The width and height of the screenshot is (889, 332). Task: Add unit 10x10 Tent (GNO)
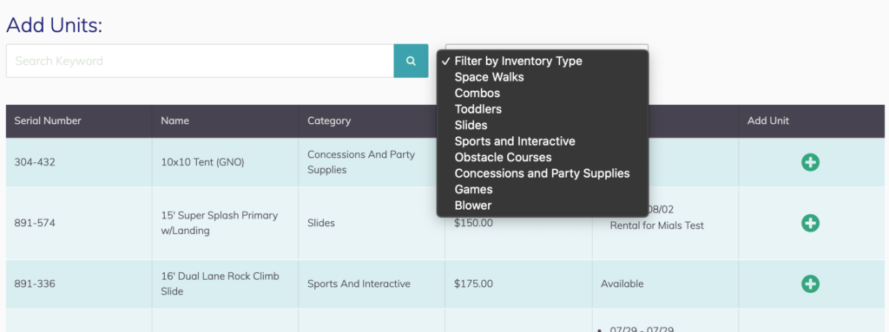[x=810, y=163]
